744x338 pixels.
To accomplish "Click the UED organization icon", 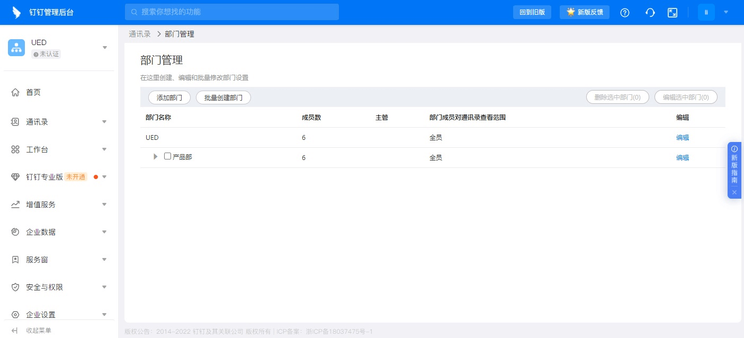I will (16, 48).
